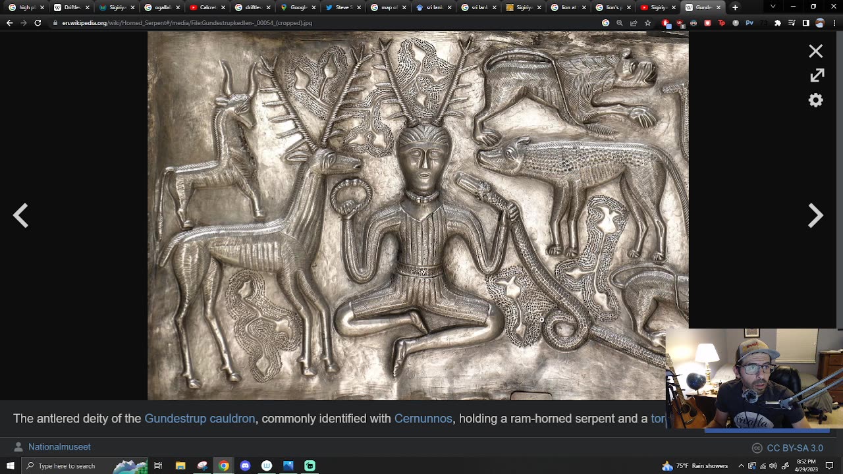Click the Gundestrup cauldron image
The width and height of the screenshot is (843, 474).
click(418, 215)
